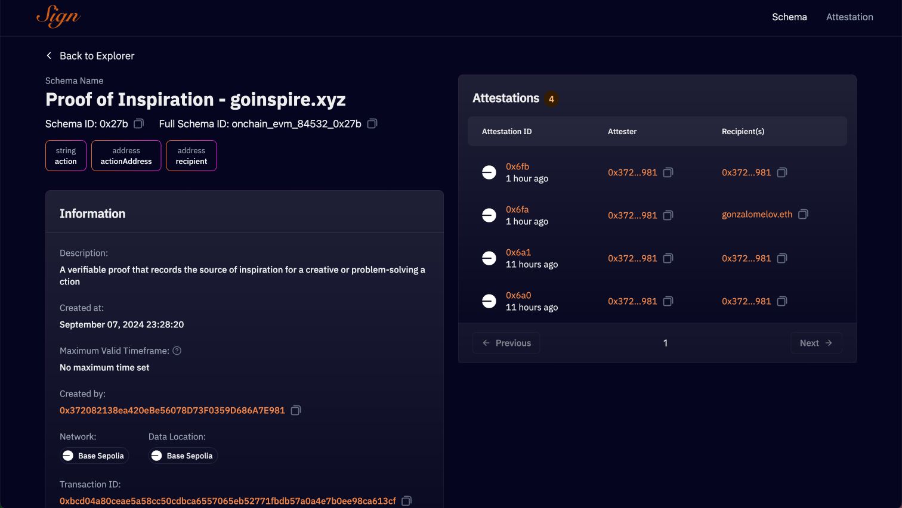The height and width of the screenshot is (508, 902).
Task: Click the back chevron arrow icon
Action: (x=49, y=55)
